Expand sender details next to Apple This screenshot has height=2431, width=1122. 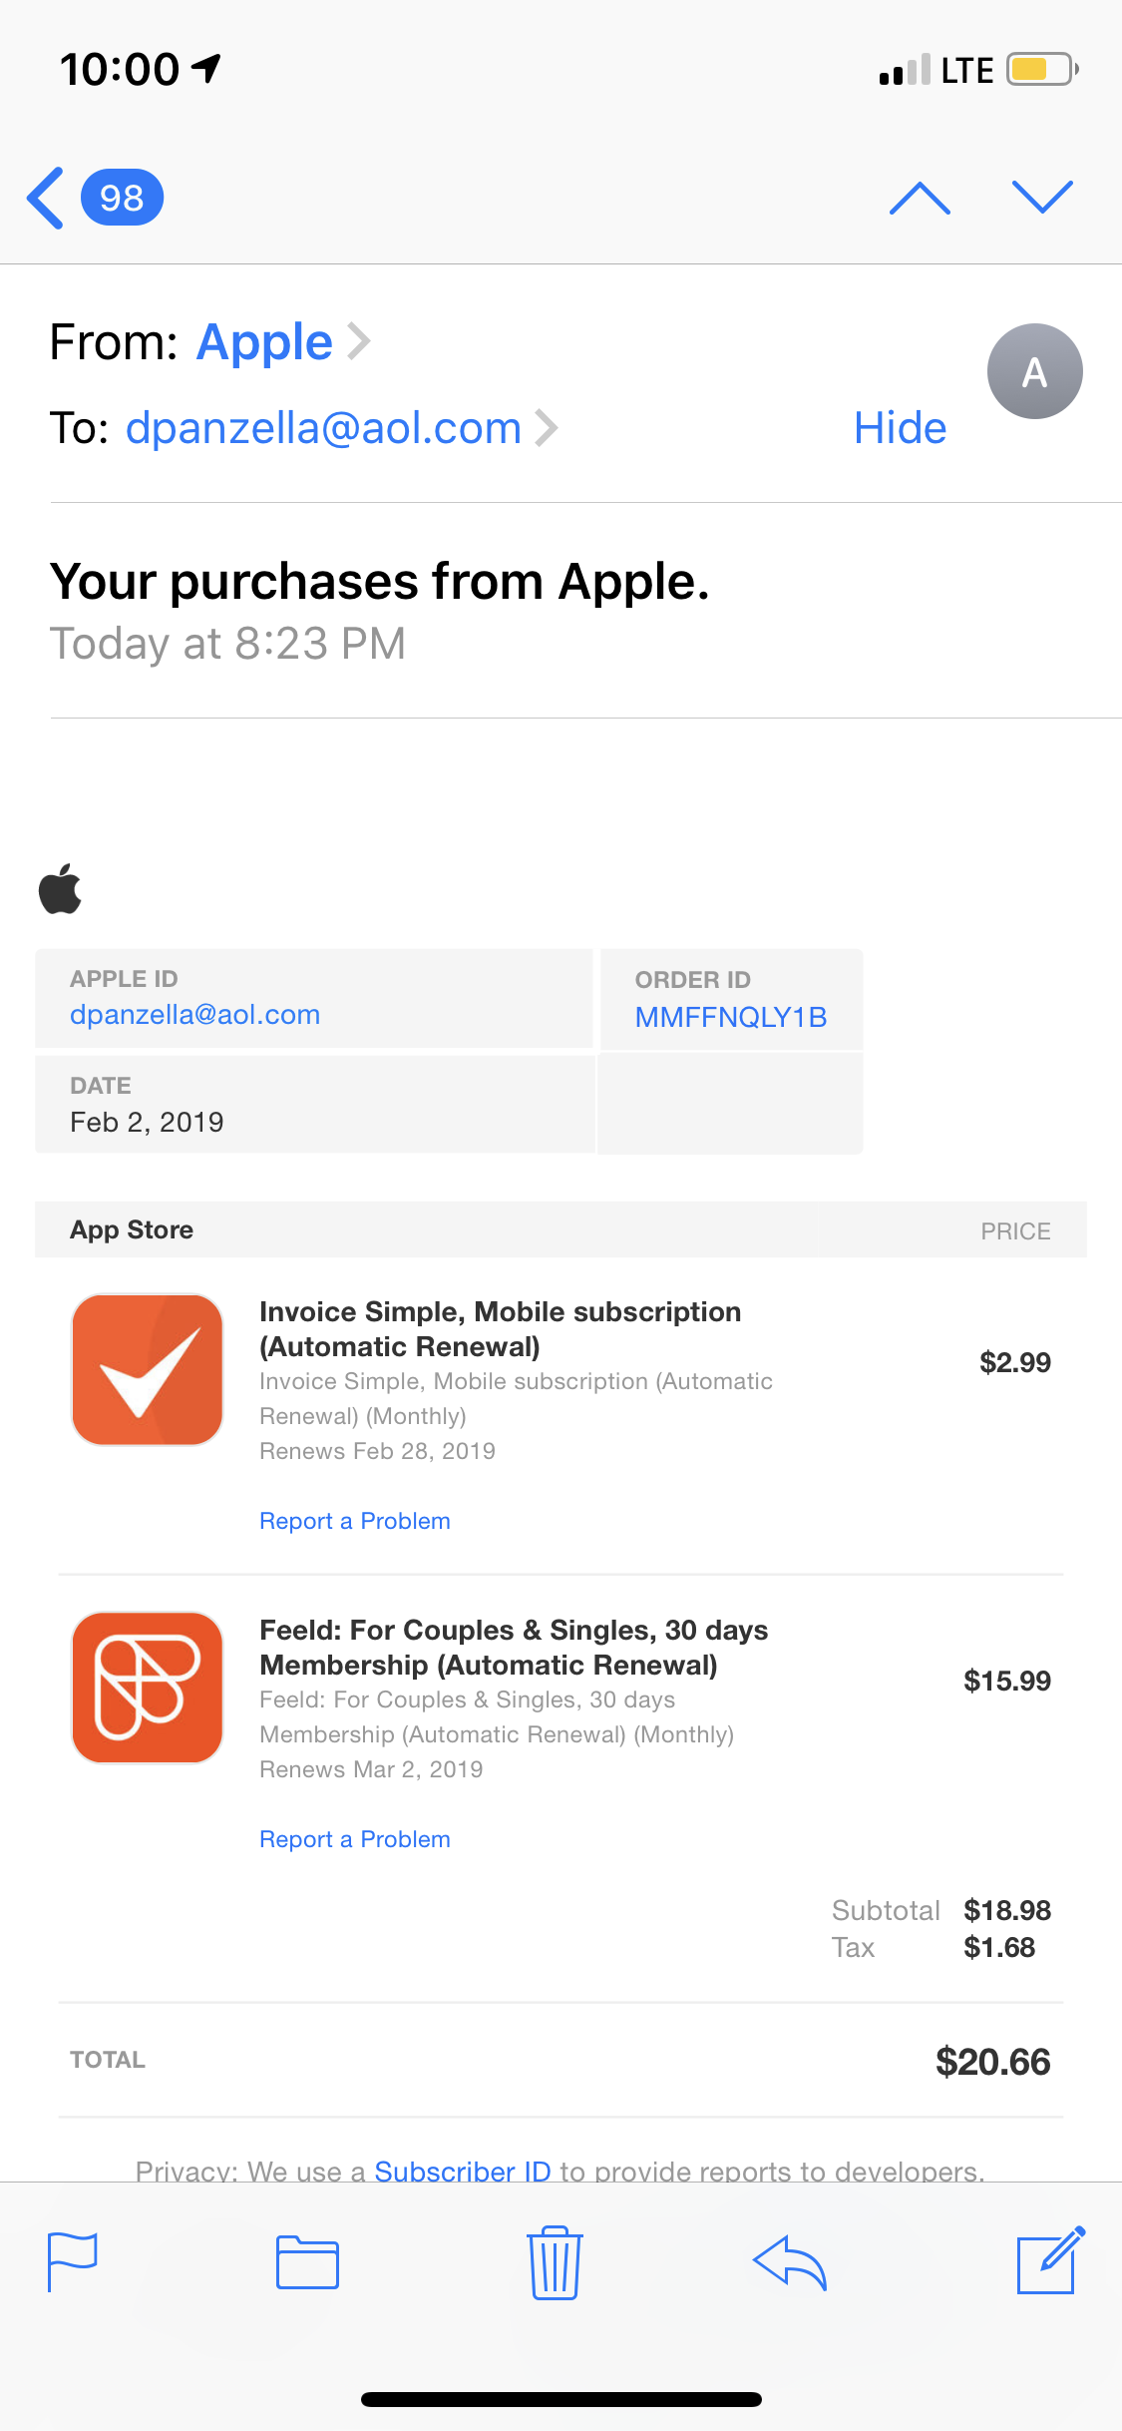pos(359,341)
